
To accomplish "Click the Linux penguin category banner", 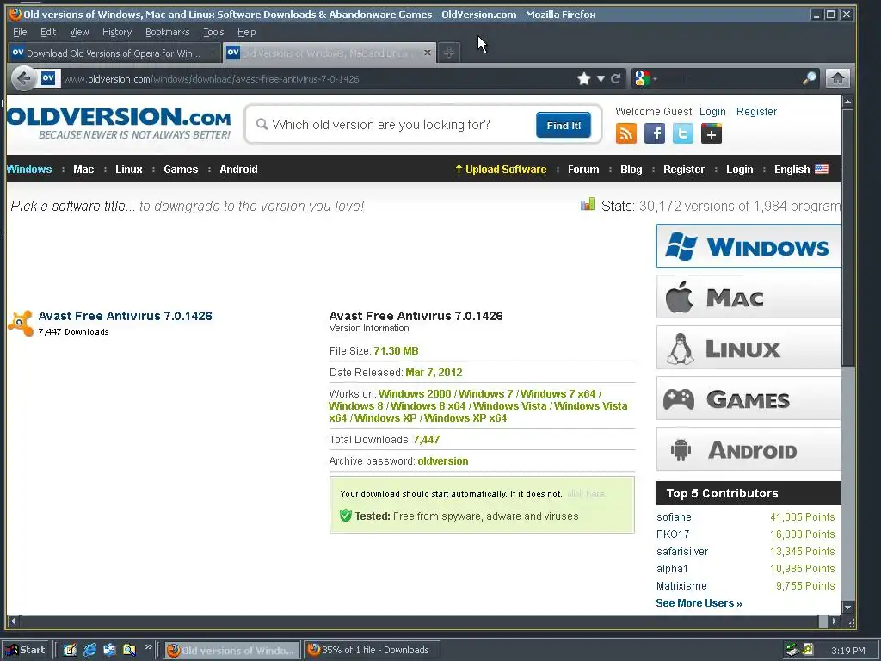I will 749,348.
